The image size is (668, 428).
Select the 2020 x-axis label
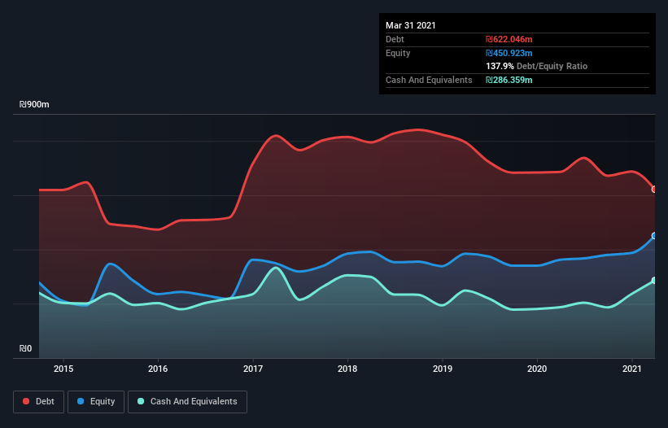tap(537, 369)
